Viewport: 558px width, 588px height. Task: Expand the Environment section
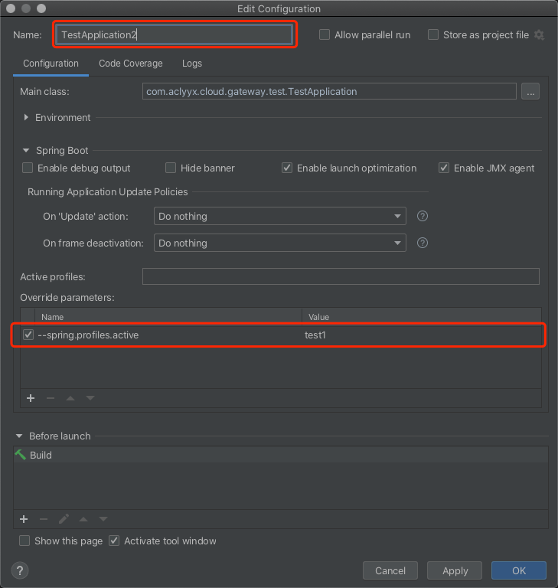coord(27,118)
